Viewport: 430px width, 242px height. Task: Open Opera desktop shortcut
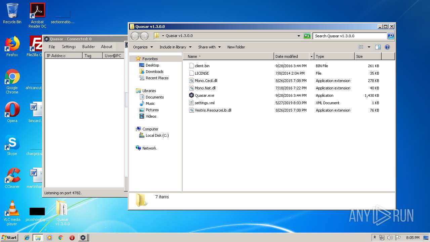(12, 112)
